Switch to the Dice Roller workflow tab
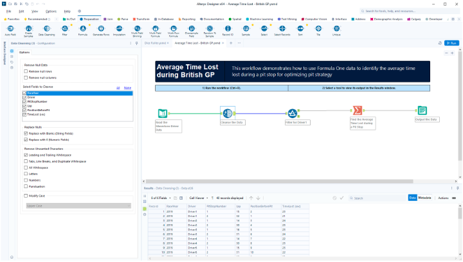This screenshot has width=463, height=262. coord(155,43)
